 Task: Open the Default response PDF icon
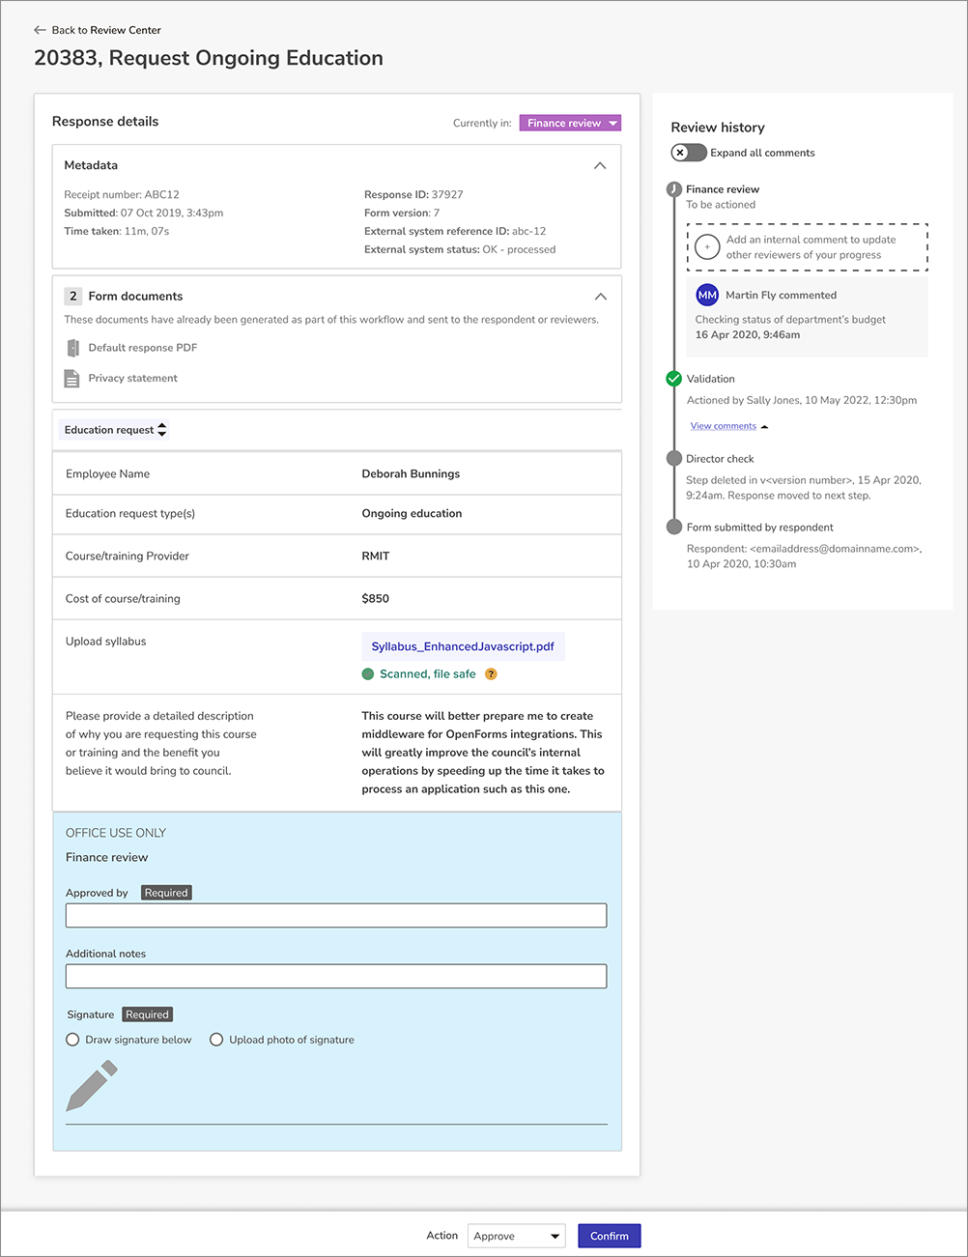tap(72, 348)
